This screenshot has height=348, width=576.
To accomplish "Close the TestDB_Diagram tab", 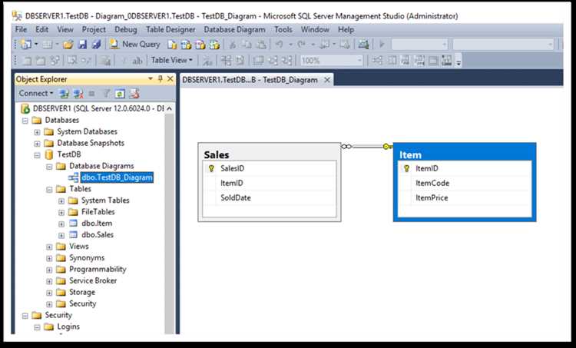I will (327, 80).
